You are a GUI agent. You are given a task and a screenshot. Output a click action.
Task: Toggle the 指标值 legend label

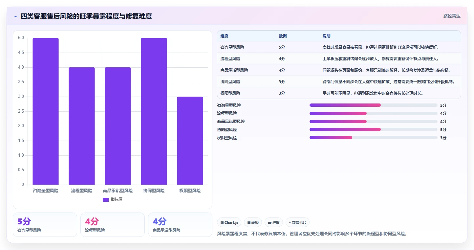tap(117, 199)
